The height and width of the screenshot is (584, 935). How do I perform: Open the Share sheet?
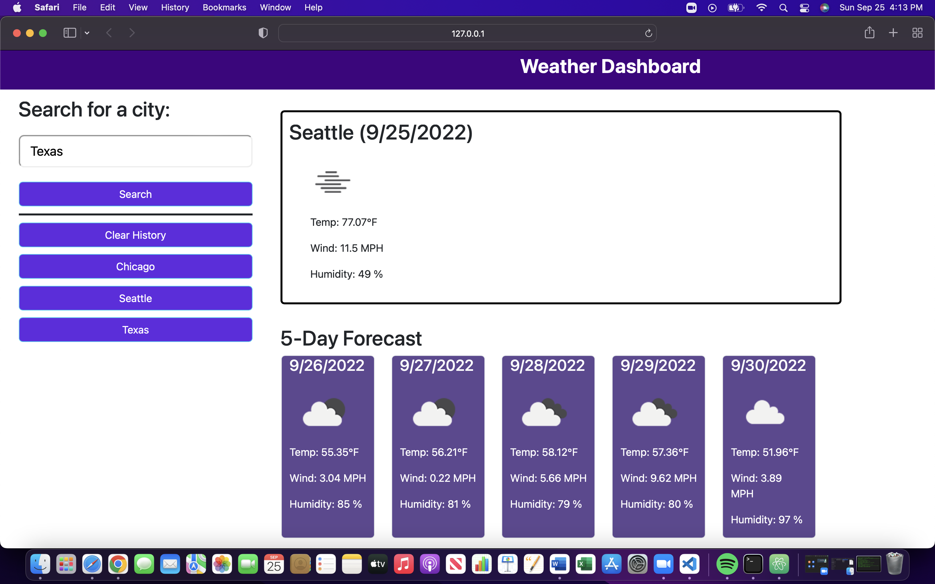pos(870,33)
